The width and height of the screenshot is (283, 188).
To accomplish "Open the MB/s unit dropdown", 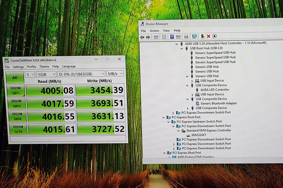I will pos(115,74).
